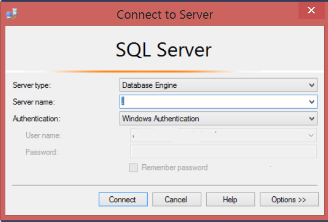Expand the Options >> button
328x222 pixels.
289,200
